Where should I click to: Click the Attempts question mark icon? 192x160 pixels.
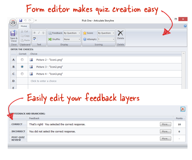pos(85,39)
